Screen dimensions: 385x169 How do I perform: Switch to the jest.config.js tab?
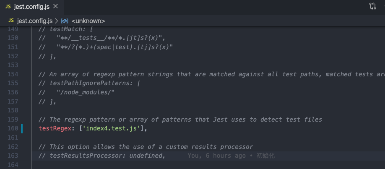click(32, 7)
